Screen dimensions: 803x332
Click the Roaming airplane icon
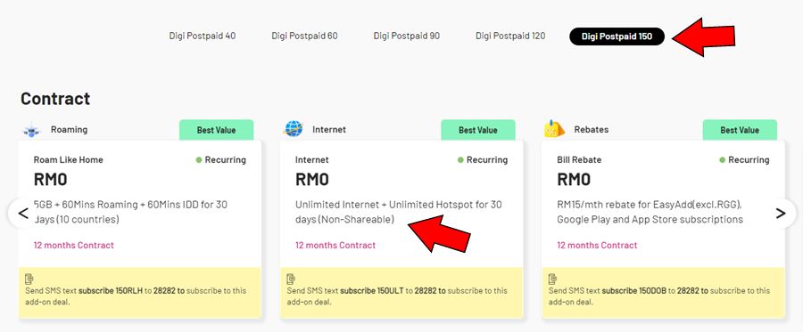tap(32, 130)
